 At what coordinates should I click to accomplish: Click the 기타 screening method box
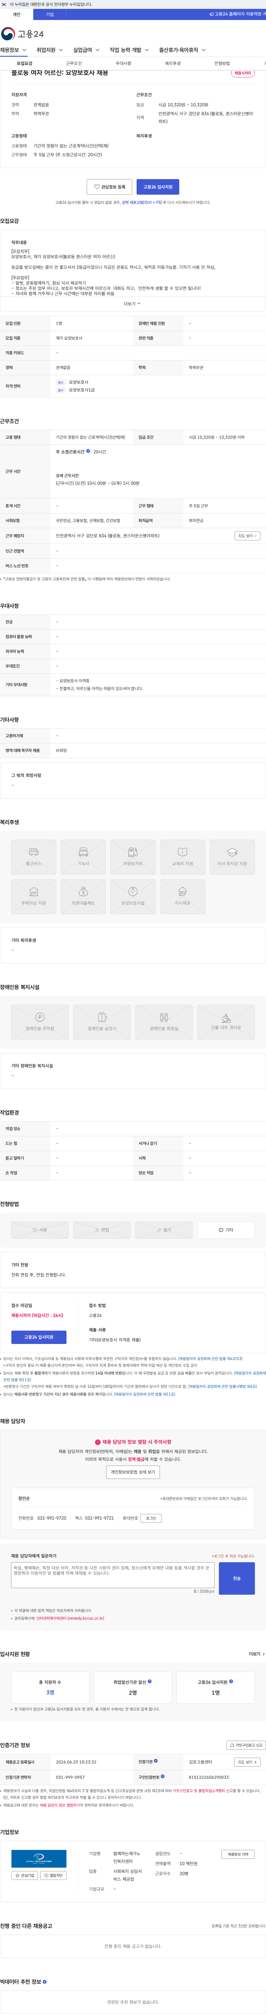(x=226, y=1230)
